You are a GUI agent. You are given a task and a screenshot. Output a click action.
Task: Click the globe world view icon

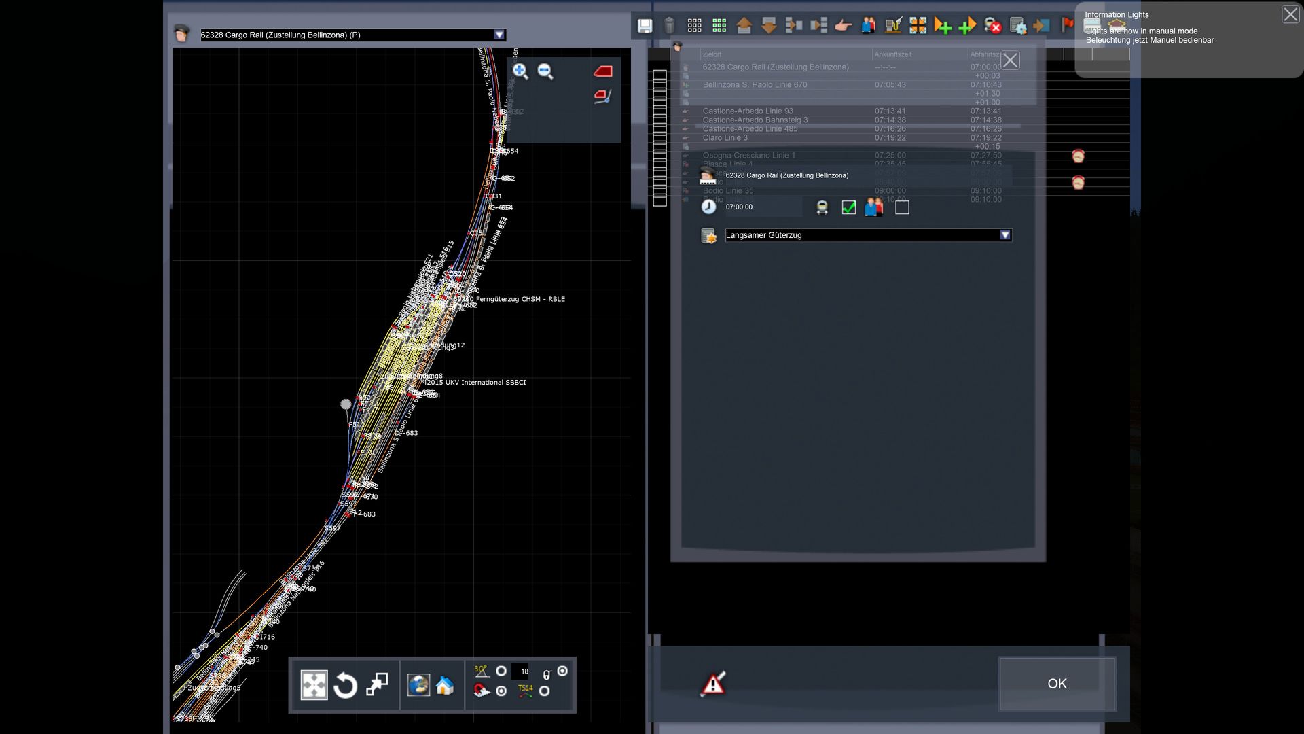[418, 685]
